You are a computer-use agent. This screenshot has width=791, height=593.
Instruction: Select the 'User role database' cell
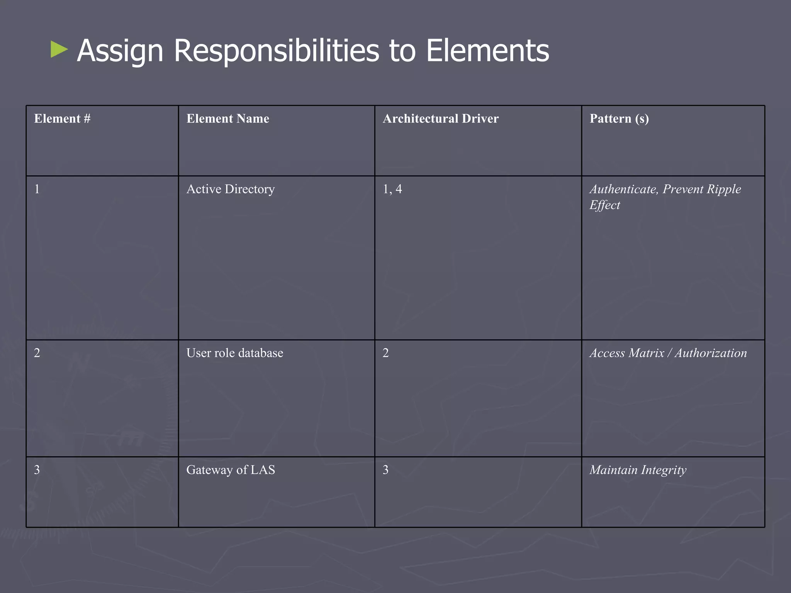pyautogui.click(x=277, y=398)
